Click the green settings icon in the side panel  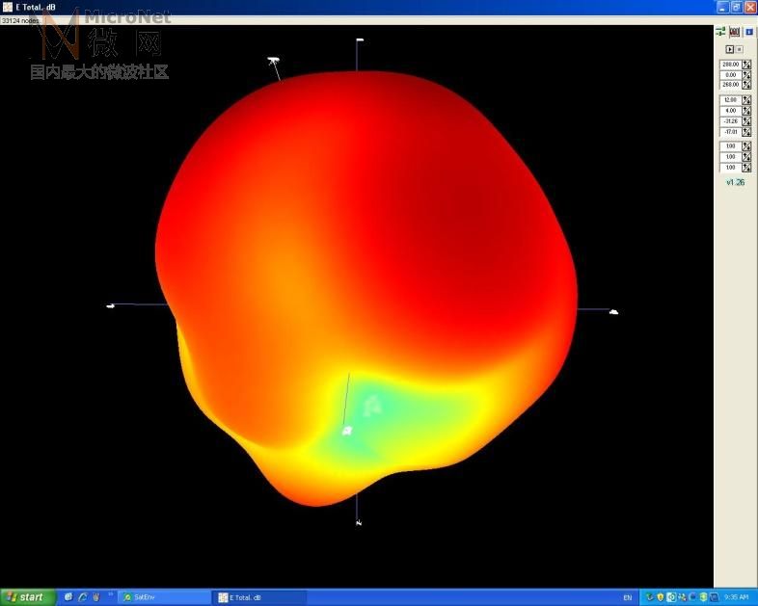pyautogui.click(x=720, y=32)
